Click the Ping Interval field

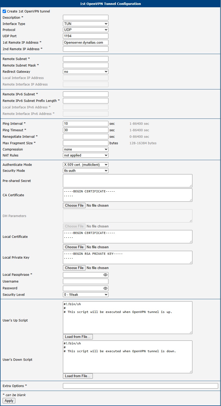coord(86,123)
